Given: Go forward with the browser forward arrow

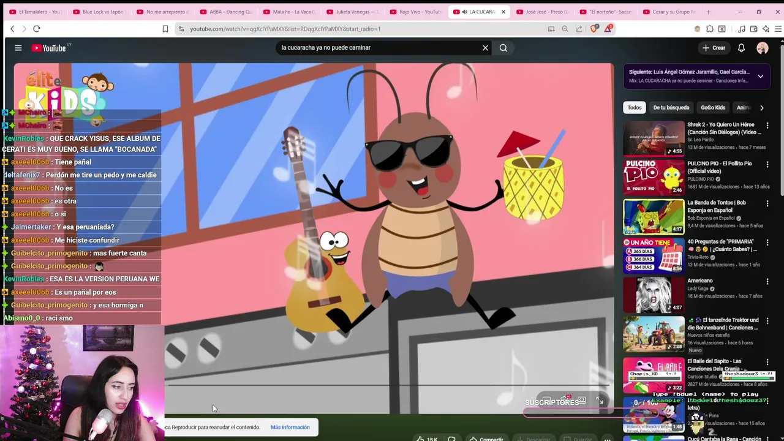Looking at the screenshot, I should click(24, 29).
